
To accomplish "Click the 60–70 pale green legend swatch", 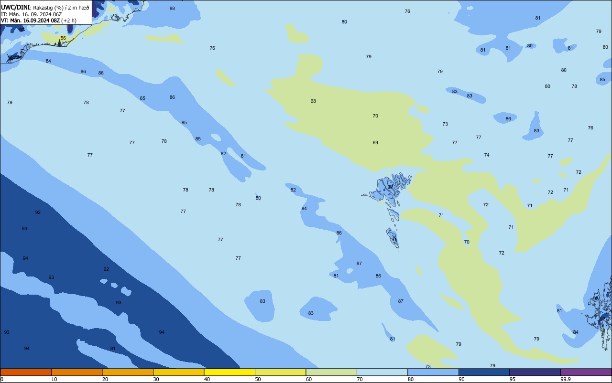I will pos(331,372).
